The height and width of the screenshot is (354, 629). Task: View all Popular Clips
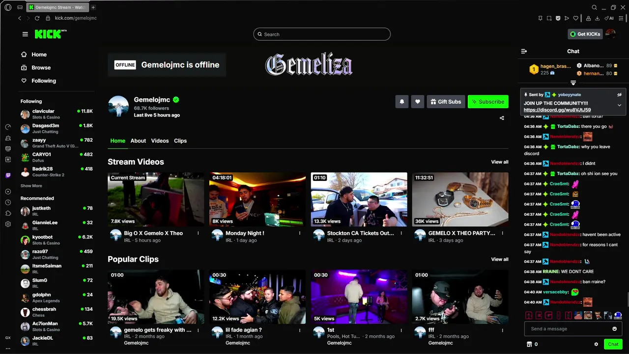[500, 260]
